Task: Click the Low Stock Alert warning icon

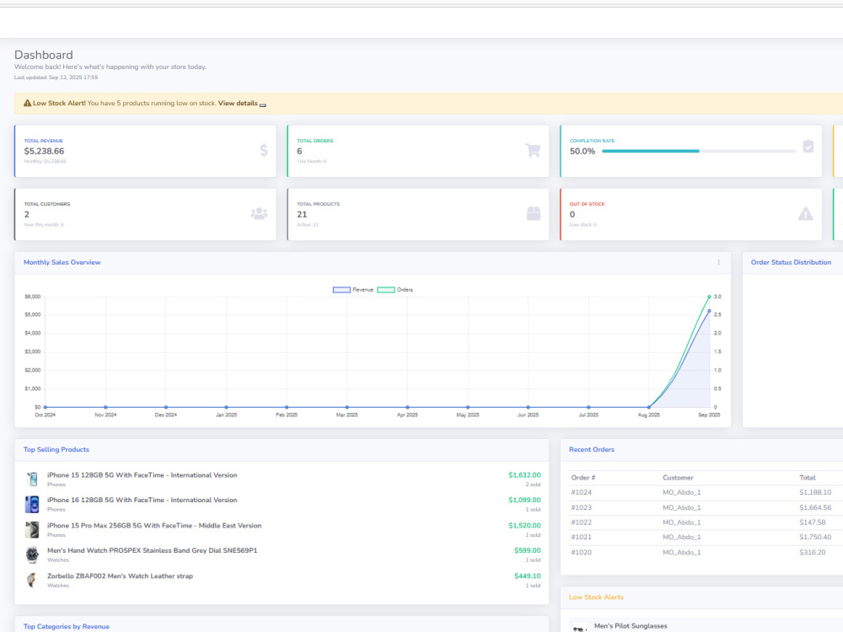Action: (x=27, y=103)
